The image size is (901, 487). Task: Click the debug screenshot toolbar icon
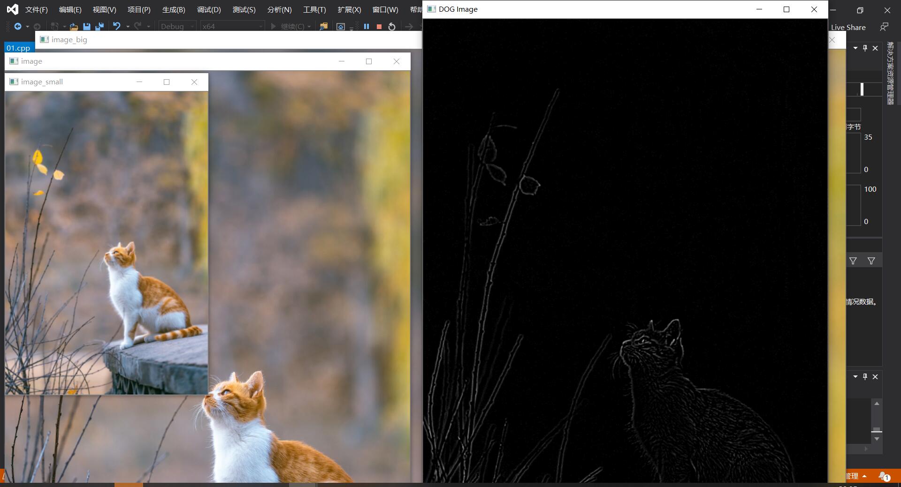(341, 26)
